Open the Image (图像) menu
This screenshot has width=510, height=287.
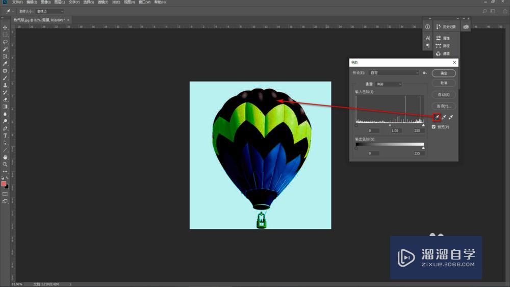coord(45,3)
